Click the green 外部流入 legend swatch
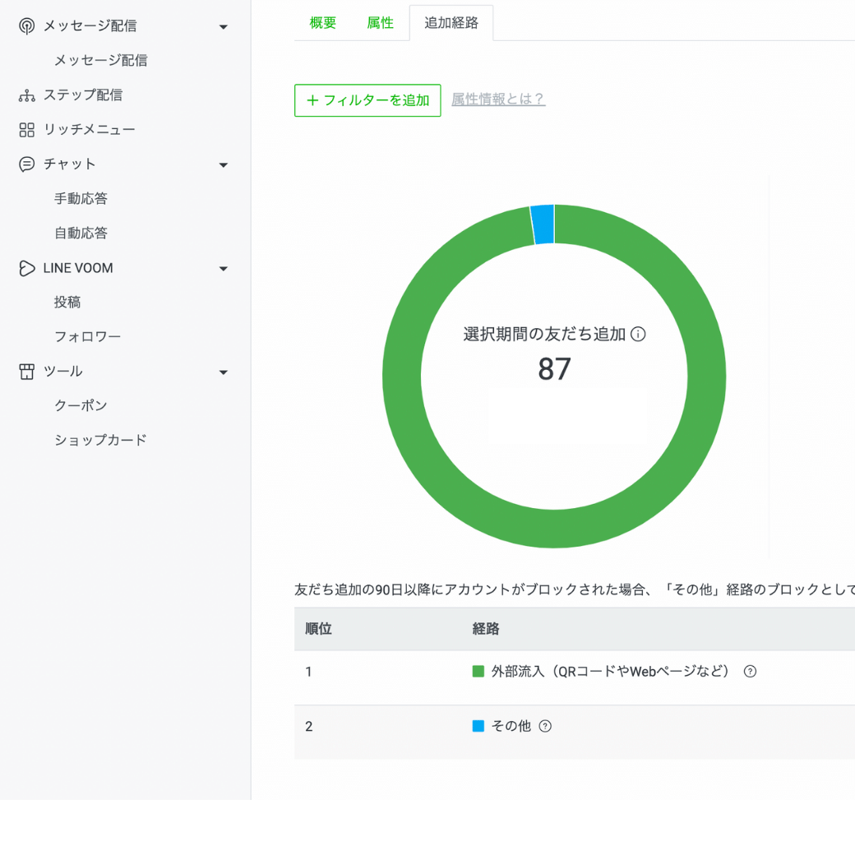855x855 pixels. point(478,672)
